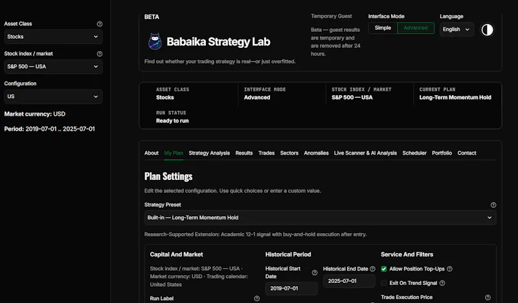Switch interface mode to Advanced

click(416, 28)
